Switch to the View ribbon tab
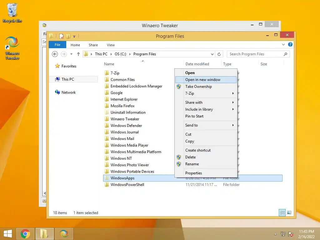Screen dimensions: 320x240 [111, 45]
